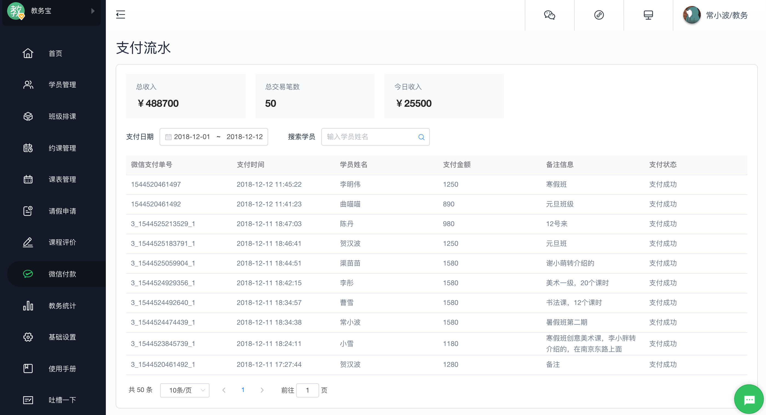Expand the 教务宝 arrow at the sidebar top

pyautogui.click(x=93, y=11)
